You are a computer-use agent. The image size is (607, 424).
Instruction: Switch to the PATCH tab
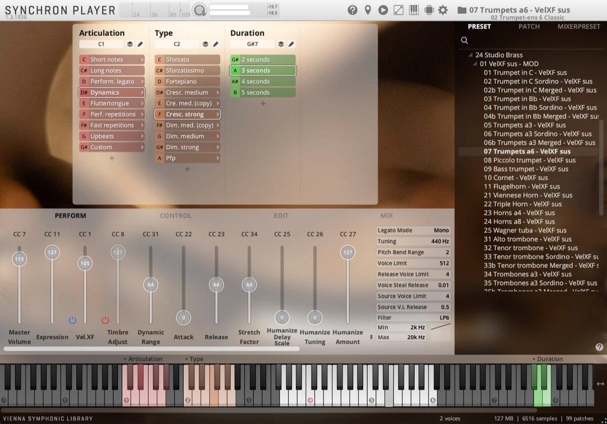coord(529,27)
